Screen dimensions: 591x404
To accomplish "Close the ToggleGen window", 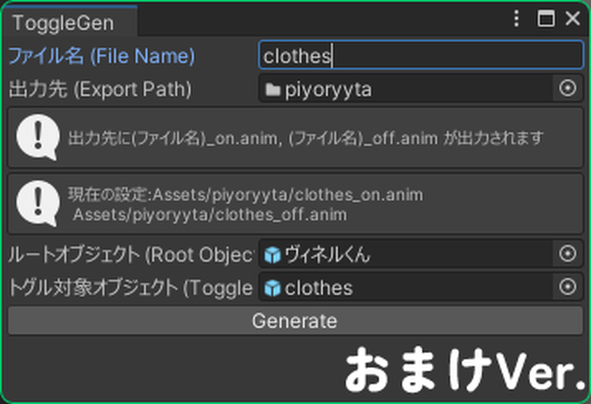I will (573, 18).
